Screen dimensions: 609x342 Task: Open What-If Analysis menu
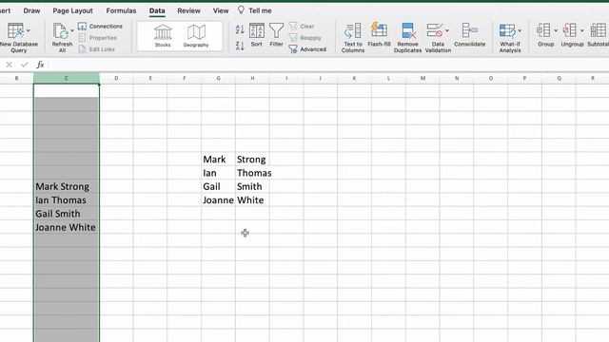510,38
